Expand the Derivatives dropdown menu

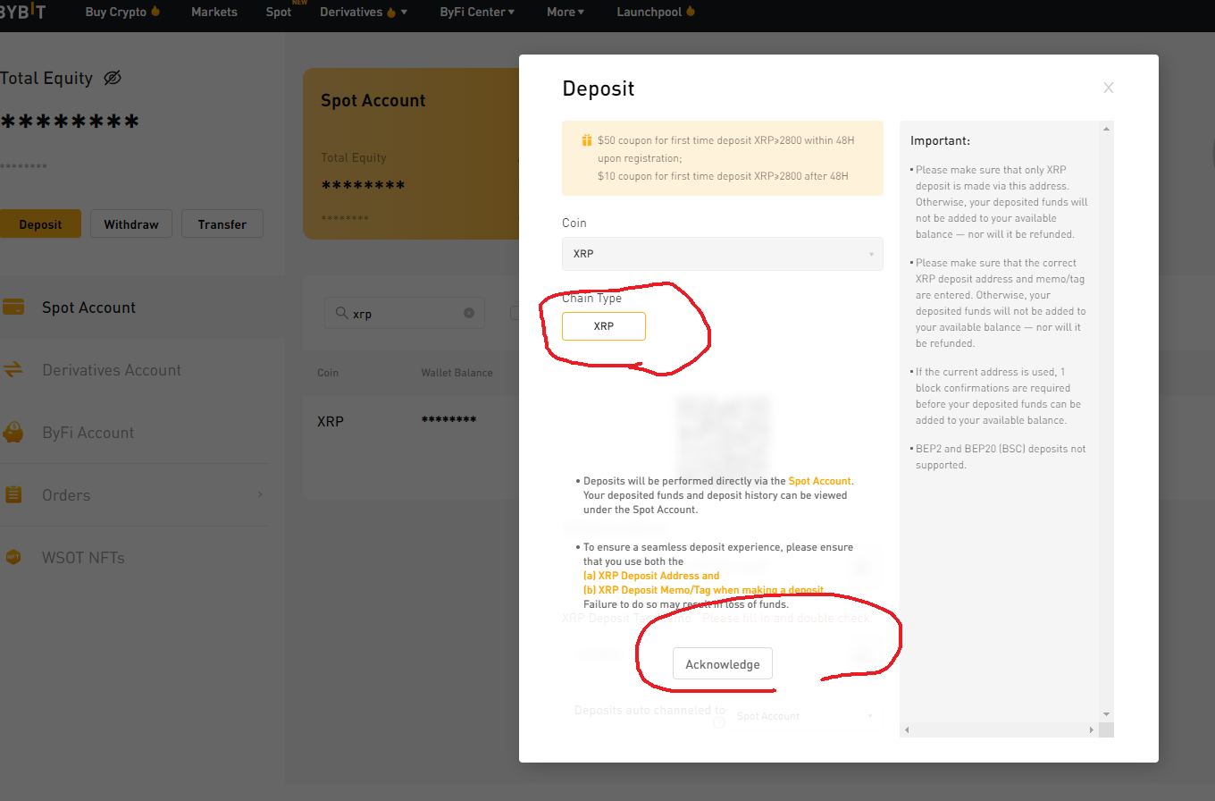[364, 13]
